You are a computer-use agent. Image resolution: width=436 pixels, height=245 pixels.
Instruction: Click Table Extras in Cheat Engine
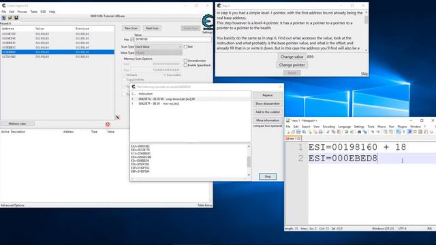205,206
